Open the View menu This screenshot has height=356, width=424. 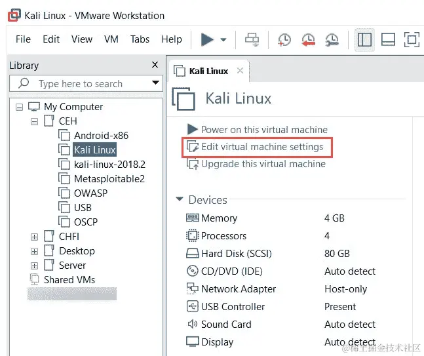(x=82, y=39)
